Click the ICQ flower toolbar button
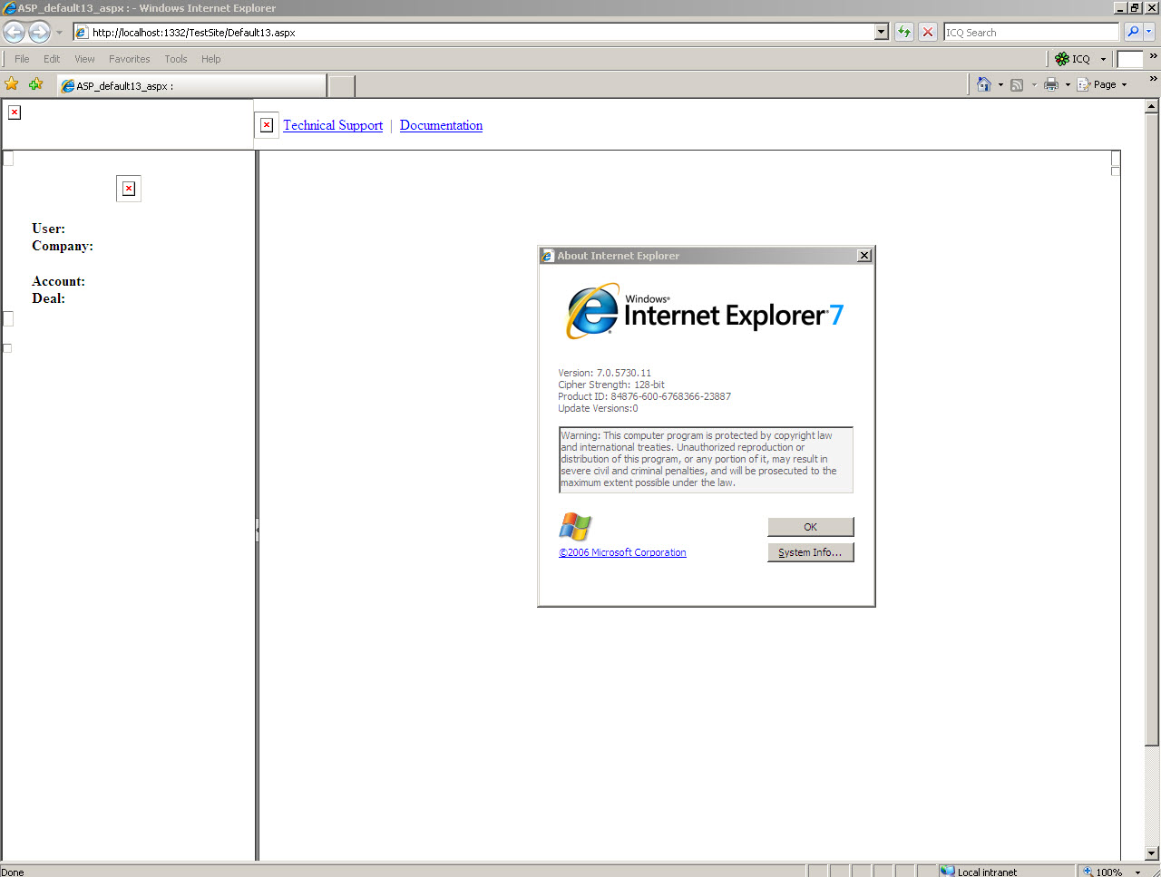 point(1072,59)
